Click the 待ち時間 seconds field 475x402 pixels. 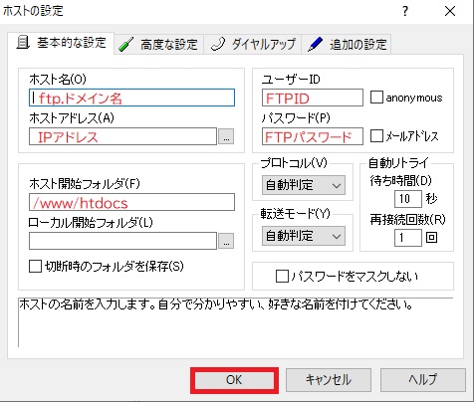[x=408, y=199]
